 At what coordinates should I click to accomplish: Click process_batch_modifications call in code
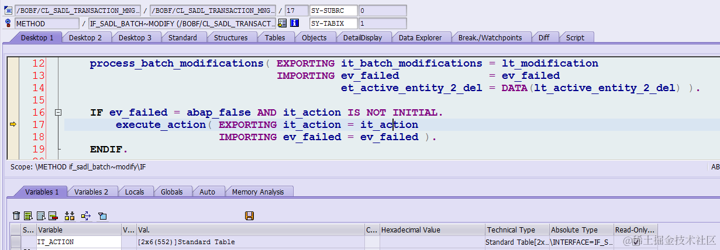176,63
